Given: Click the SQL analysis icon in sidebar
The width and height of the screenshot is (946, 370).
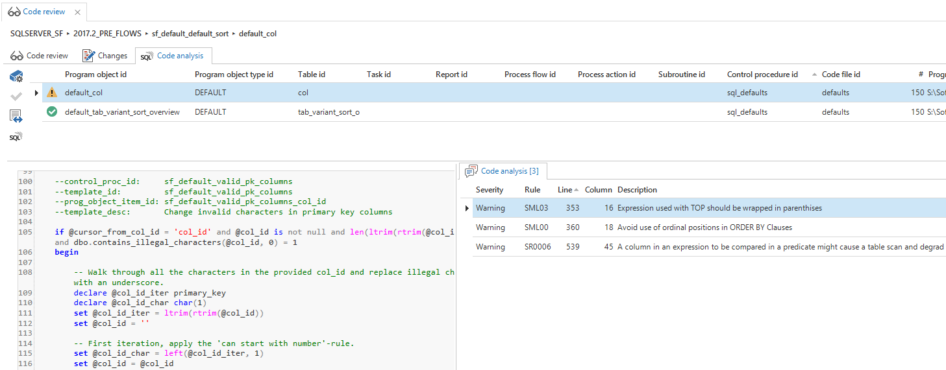Looking at the screenshot, I should pos(16,137).
